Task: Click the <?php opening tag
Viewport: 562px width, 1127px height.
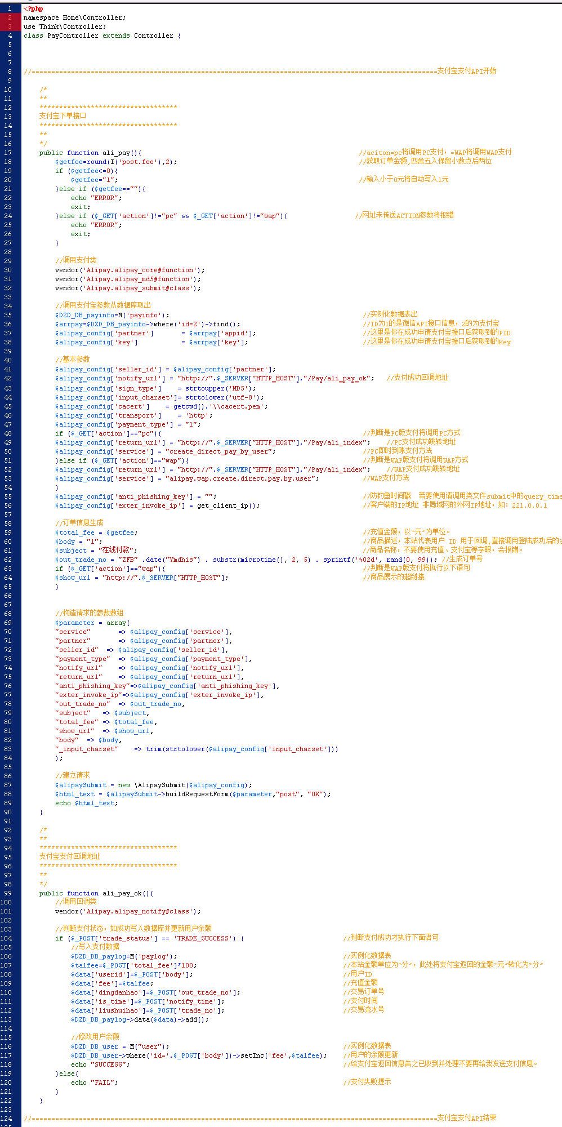Action: (x=33, y=8)
